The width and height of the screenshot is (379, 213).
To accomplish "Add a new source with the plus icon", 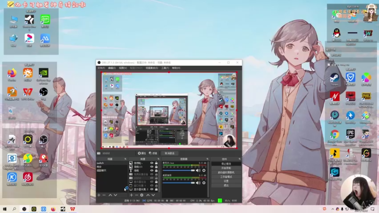I will coord(131,195).
